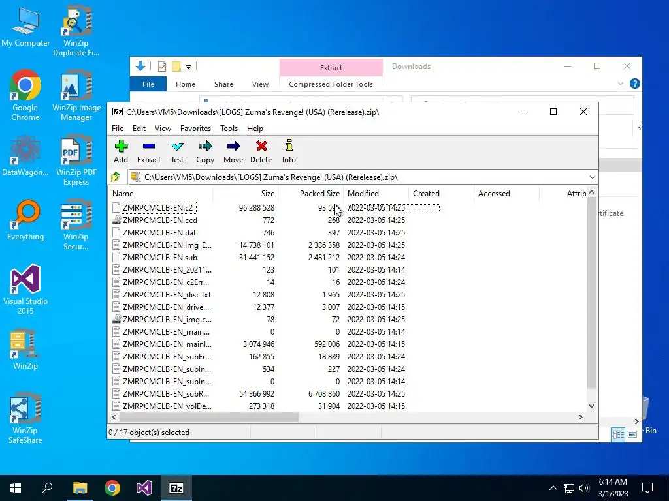Image resolution: width=669 pixels, height=501 pixels.
Task: Open Windows Start menu
Action: pyautogui.click(x=16, y=488)
